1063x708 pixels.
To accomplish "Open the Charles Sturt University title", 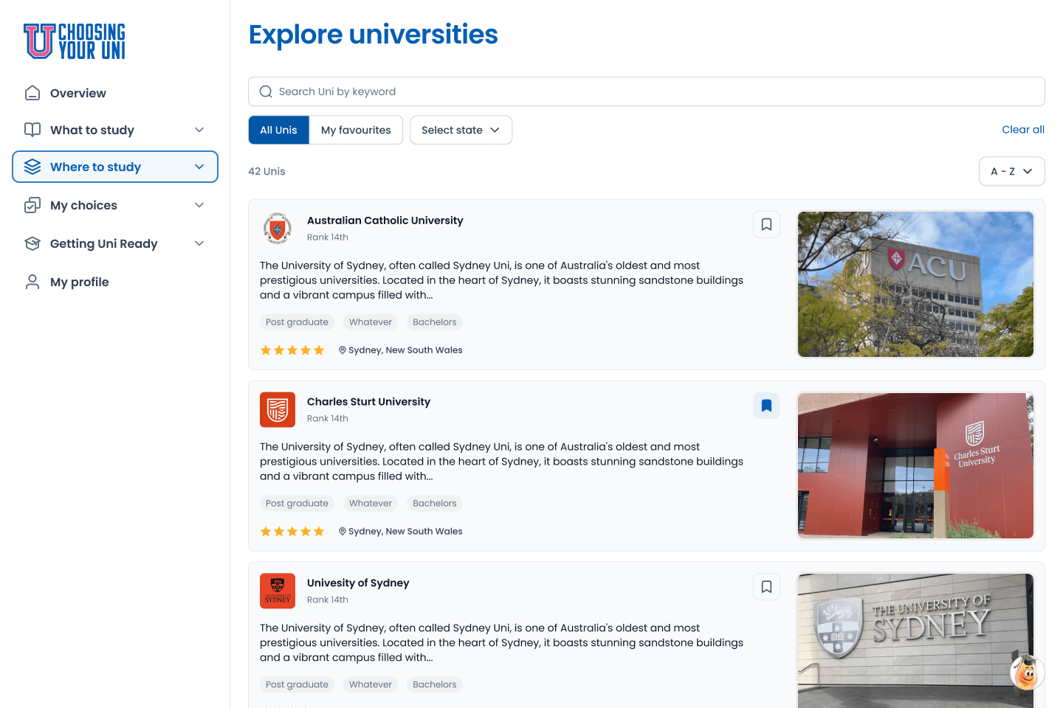I will coord(368,402).
